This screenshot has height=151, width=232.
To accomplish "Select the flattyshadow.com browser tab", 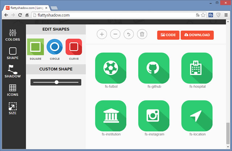I will tap(26, 8).
